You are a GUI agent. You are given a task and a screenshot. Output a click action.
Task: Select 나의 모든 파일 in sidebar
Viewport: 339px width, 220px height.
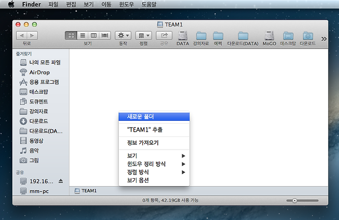[x=41, y=63]
